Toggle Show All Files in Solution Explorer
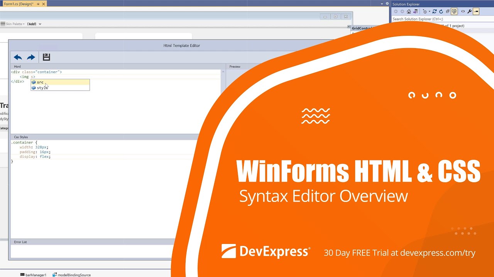 click(x=454, y=12)
